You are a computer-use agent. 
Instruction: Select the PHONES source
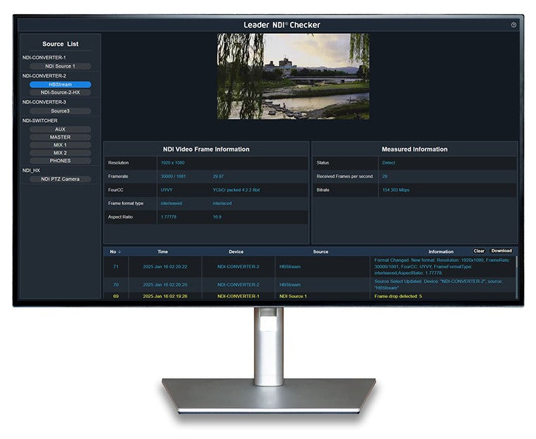(60, 161)
